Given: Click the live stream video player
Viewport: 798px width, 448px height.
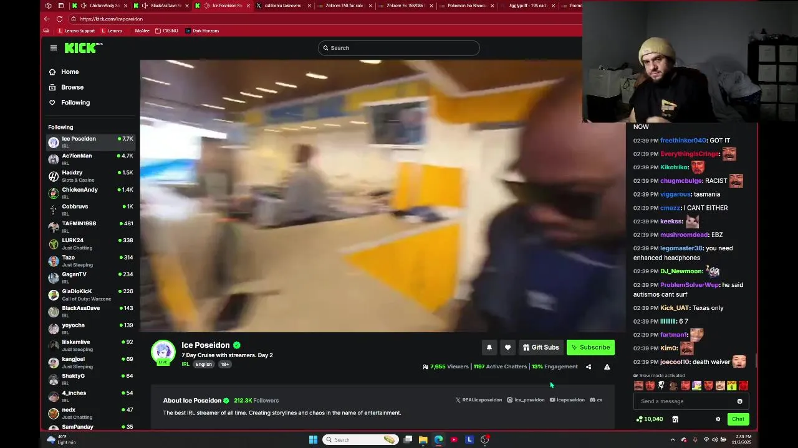Looking at the screenshot, I should click(382, 196).
